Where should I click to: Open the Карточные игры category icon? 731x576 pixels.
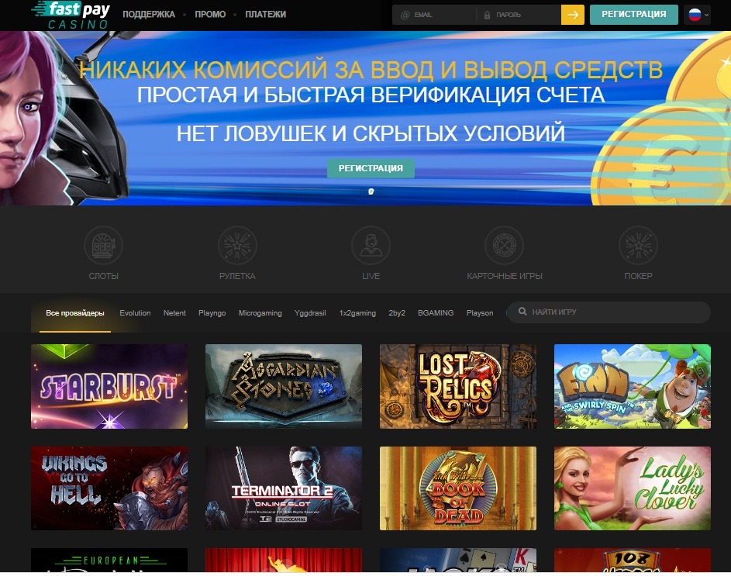pos(505,245)
